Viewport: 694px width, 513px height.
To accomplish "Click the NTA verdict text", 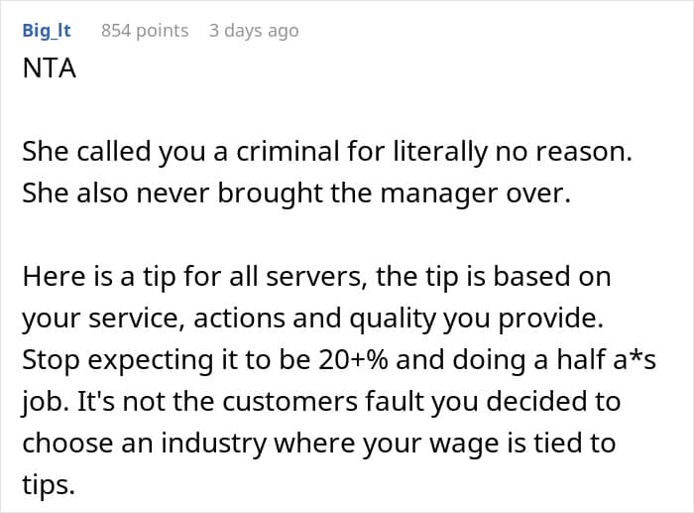I will click(x=50, y=68).
